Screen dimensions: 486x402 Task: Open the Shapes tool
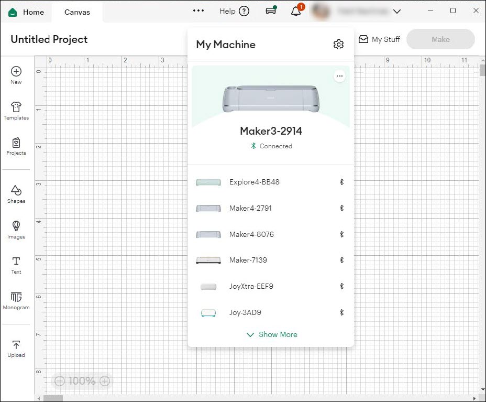[x=16, y=194]
